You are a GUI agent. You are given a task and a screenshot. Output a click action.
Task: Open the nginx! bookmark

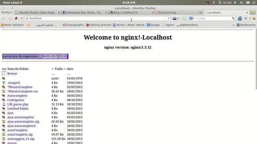tap(168, 25)
